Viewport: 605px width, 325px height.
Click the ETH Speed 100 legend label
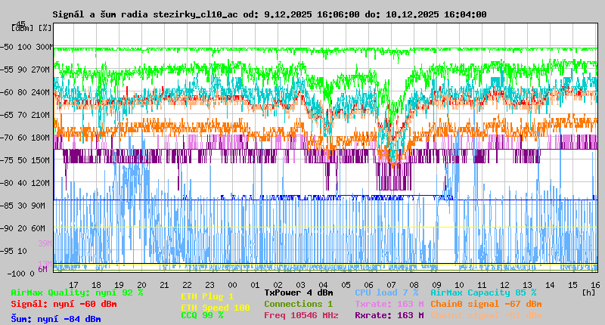click(215, 308)
